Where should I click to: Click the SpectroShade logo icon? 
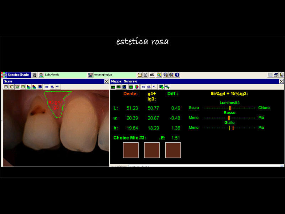4,75
